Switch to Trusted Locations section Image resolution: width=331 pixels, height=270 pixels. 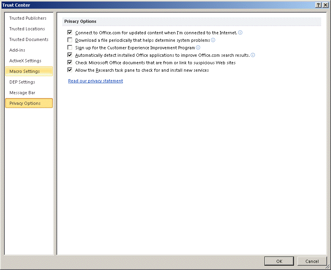[27, 29]
